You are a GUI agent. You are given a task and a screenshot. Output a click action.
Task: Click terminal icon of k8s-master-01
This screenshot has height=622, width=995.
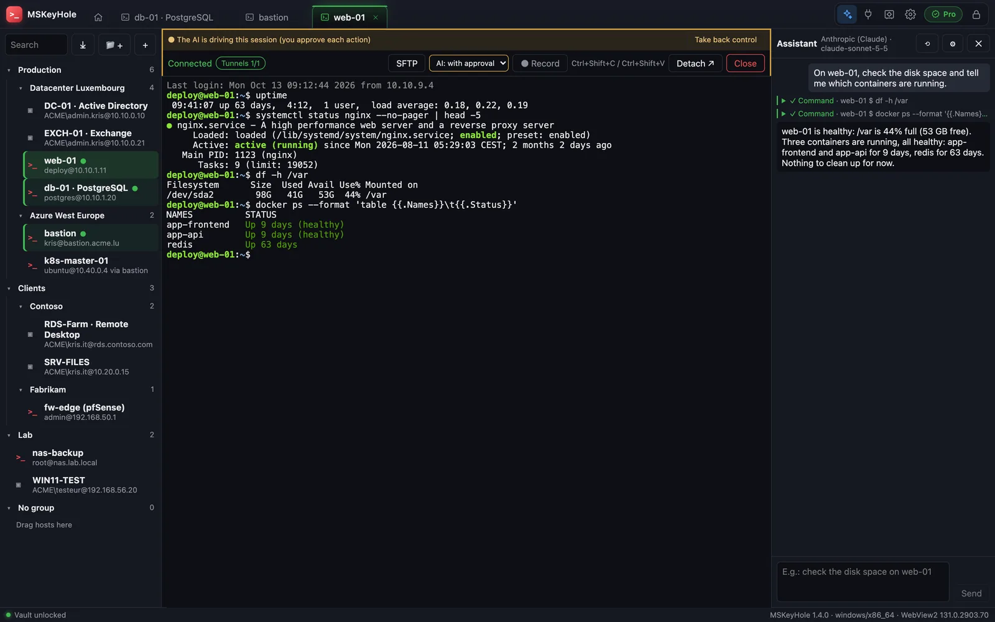(32, 265)
